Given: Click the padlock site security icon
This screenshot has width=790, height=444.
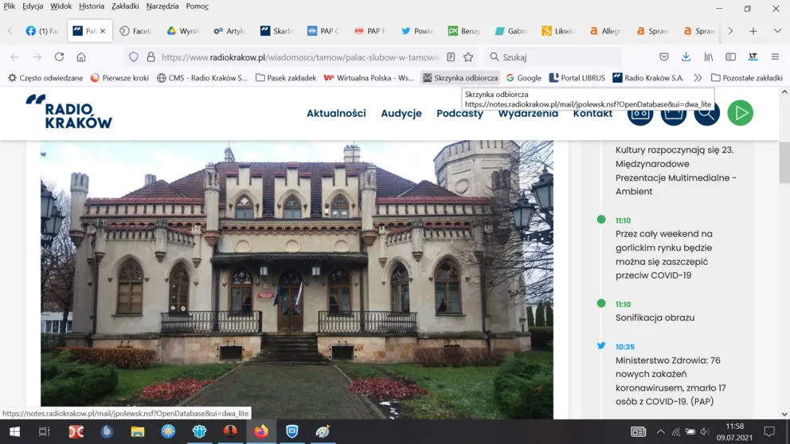Looking at the screenshot, I should (x=151, y=56).
